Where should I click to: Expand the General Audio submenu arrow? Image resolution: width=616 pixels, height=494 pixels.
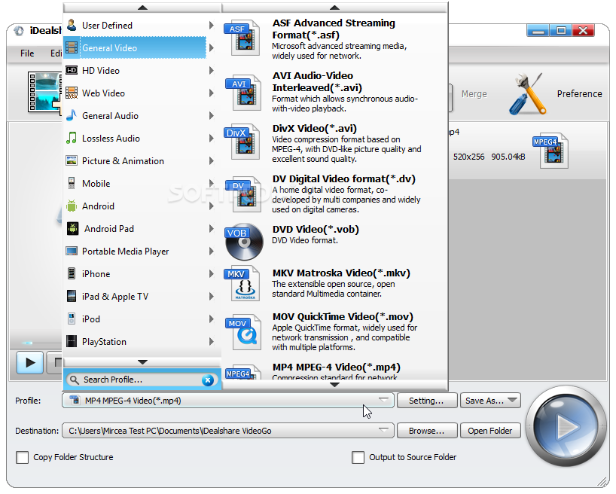click(x=212, y=115)
